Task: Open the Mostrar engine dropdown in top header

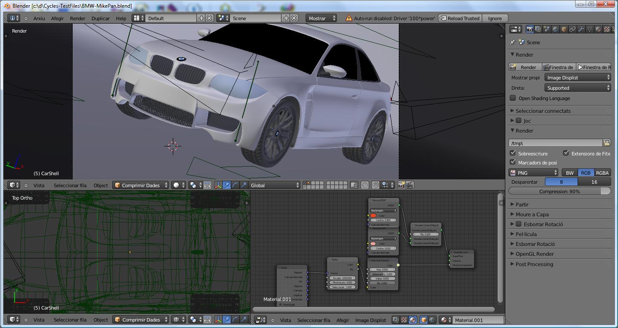Action: coord(321,18)
